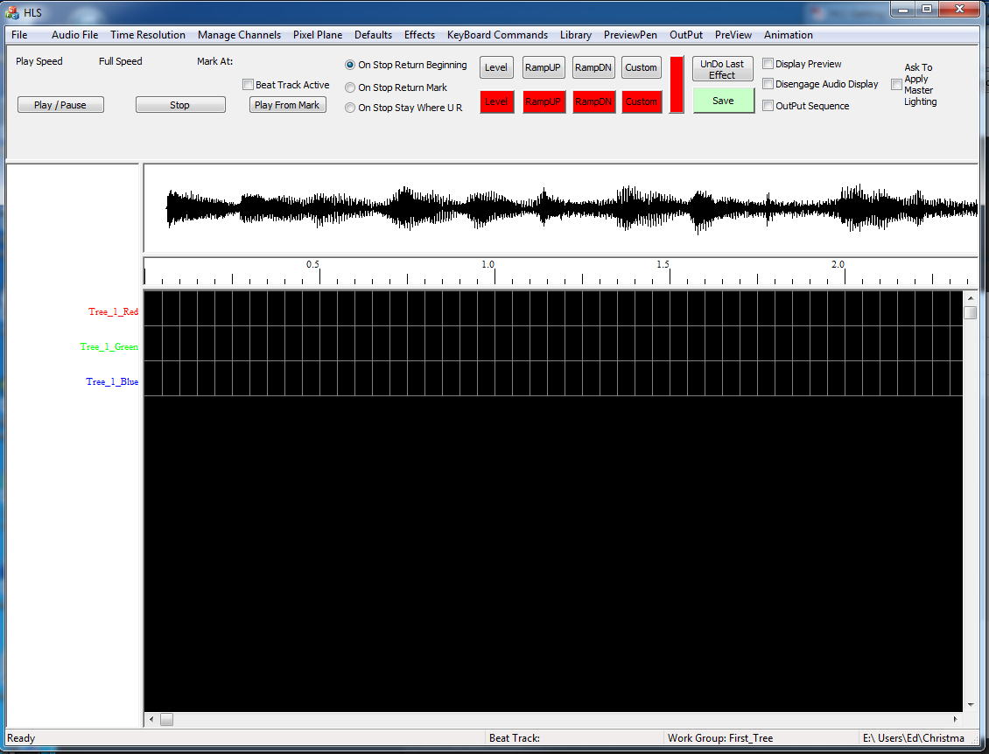This screenshot has height=754, width=989.
Task: Click the horizontal scrollbar left arrow
Action: coord(151,720)
